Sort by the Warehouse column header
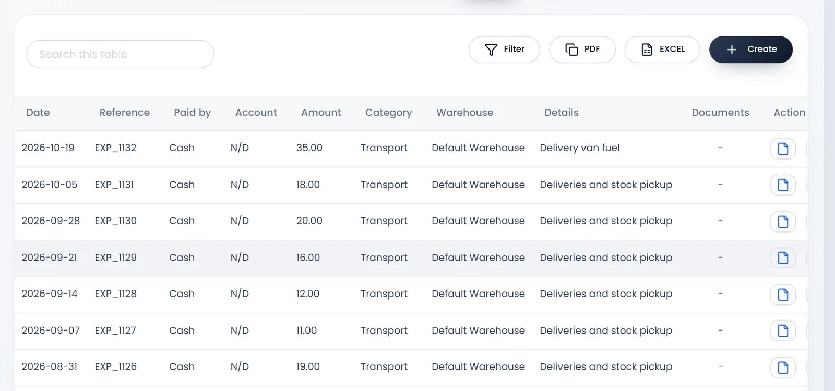 pos(465,113)
